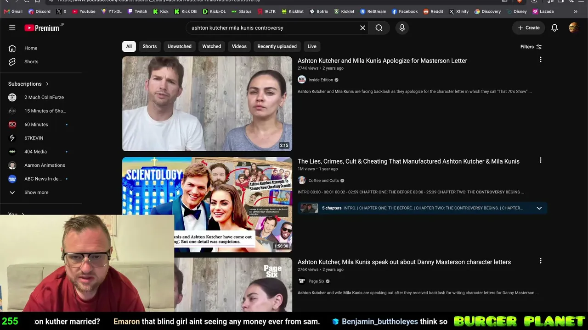Open the Kick DB bookmark
Viewport: 588px width, 330px height.
(x=185, y=11)
